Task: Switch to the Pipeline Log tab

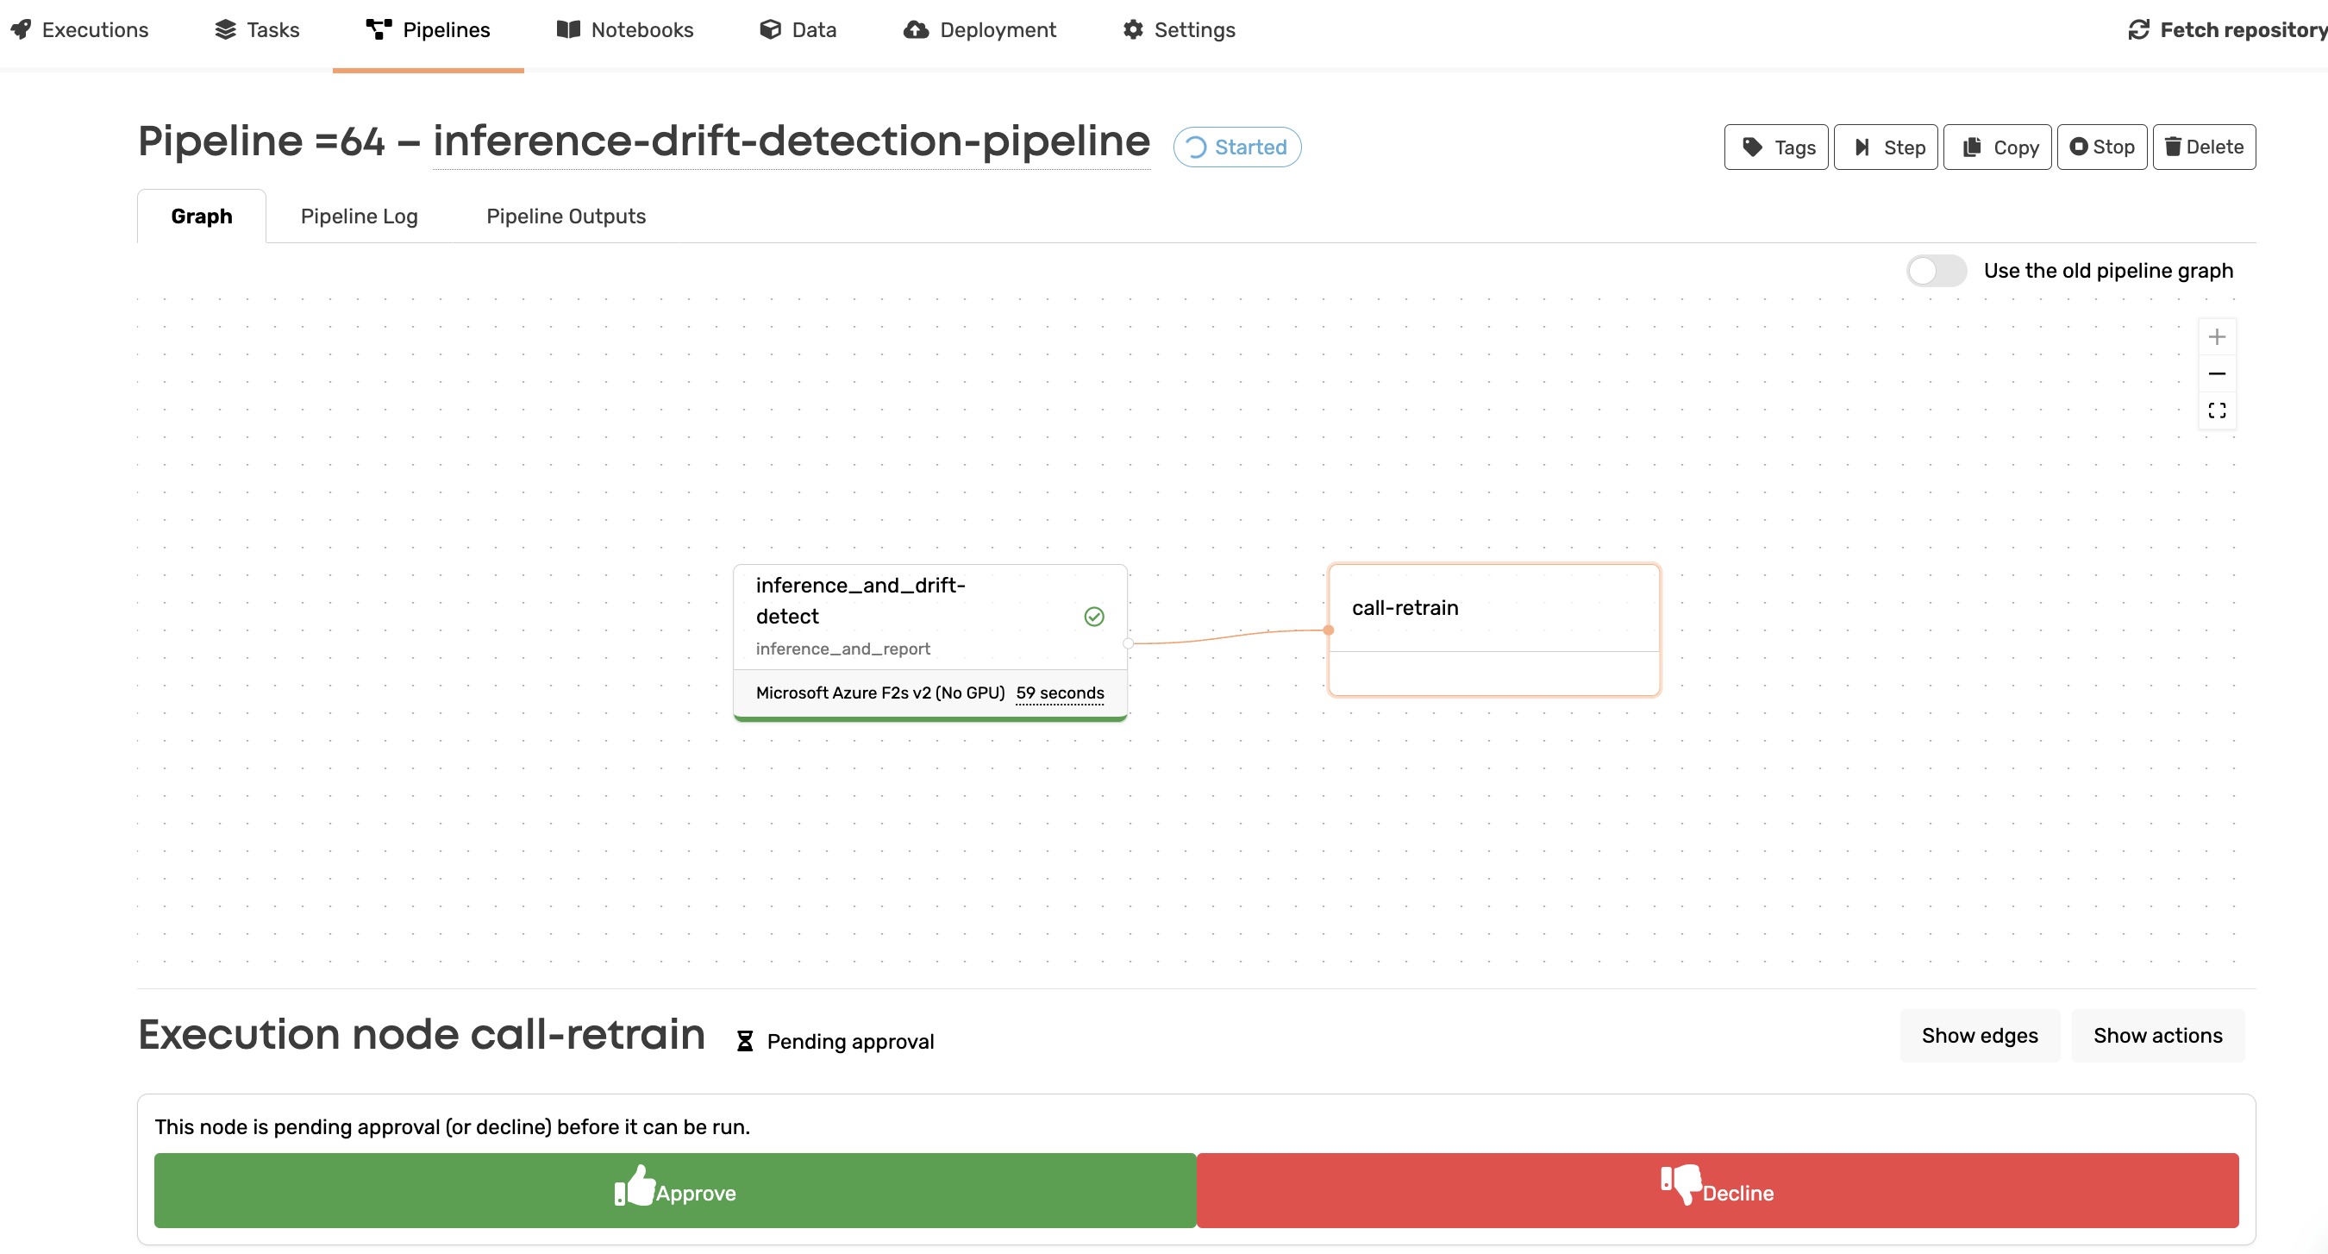Action: 359,216
